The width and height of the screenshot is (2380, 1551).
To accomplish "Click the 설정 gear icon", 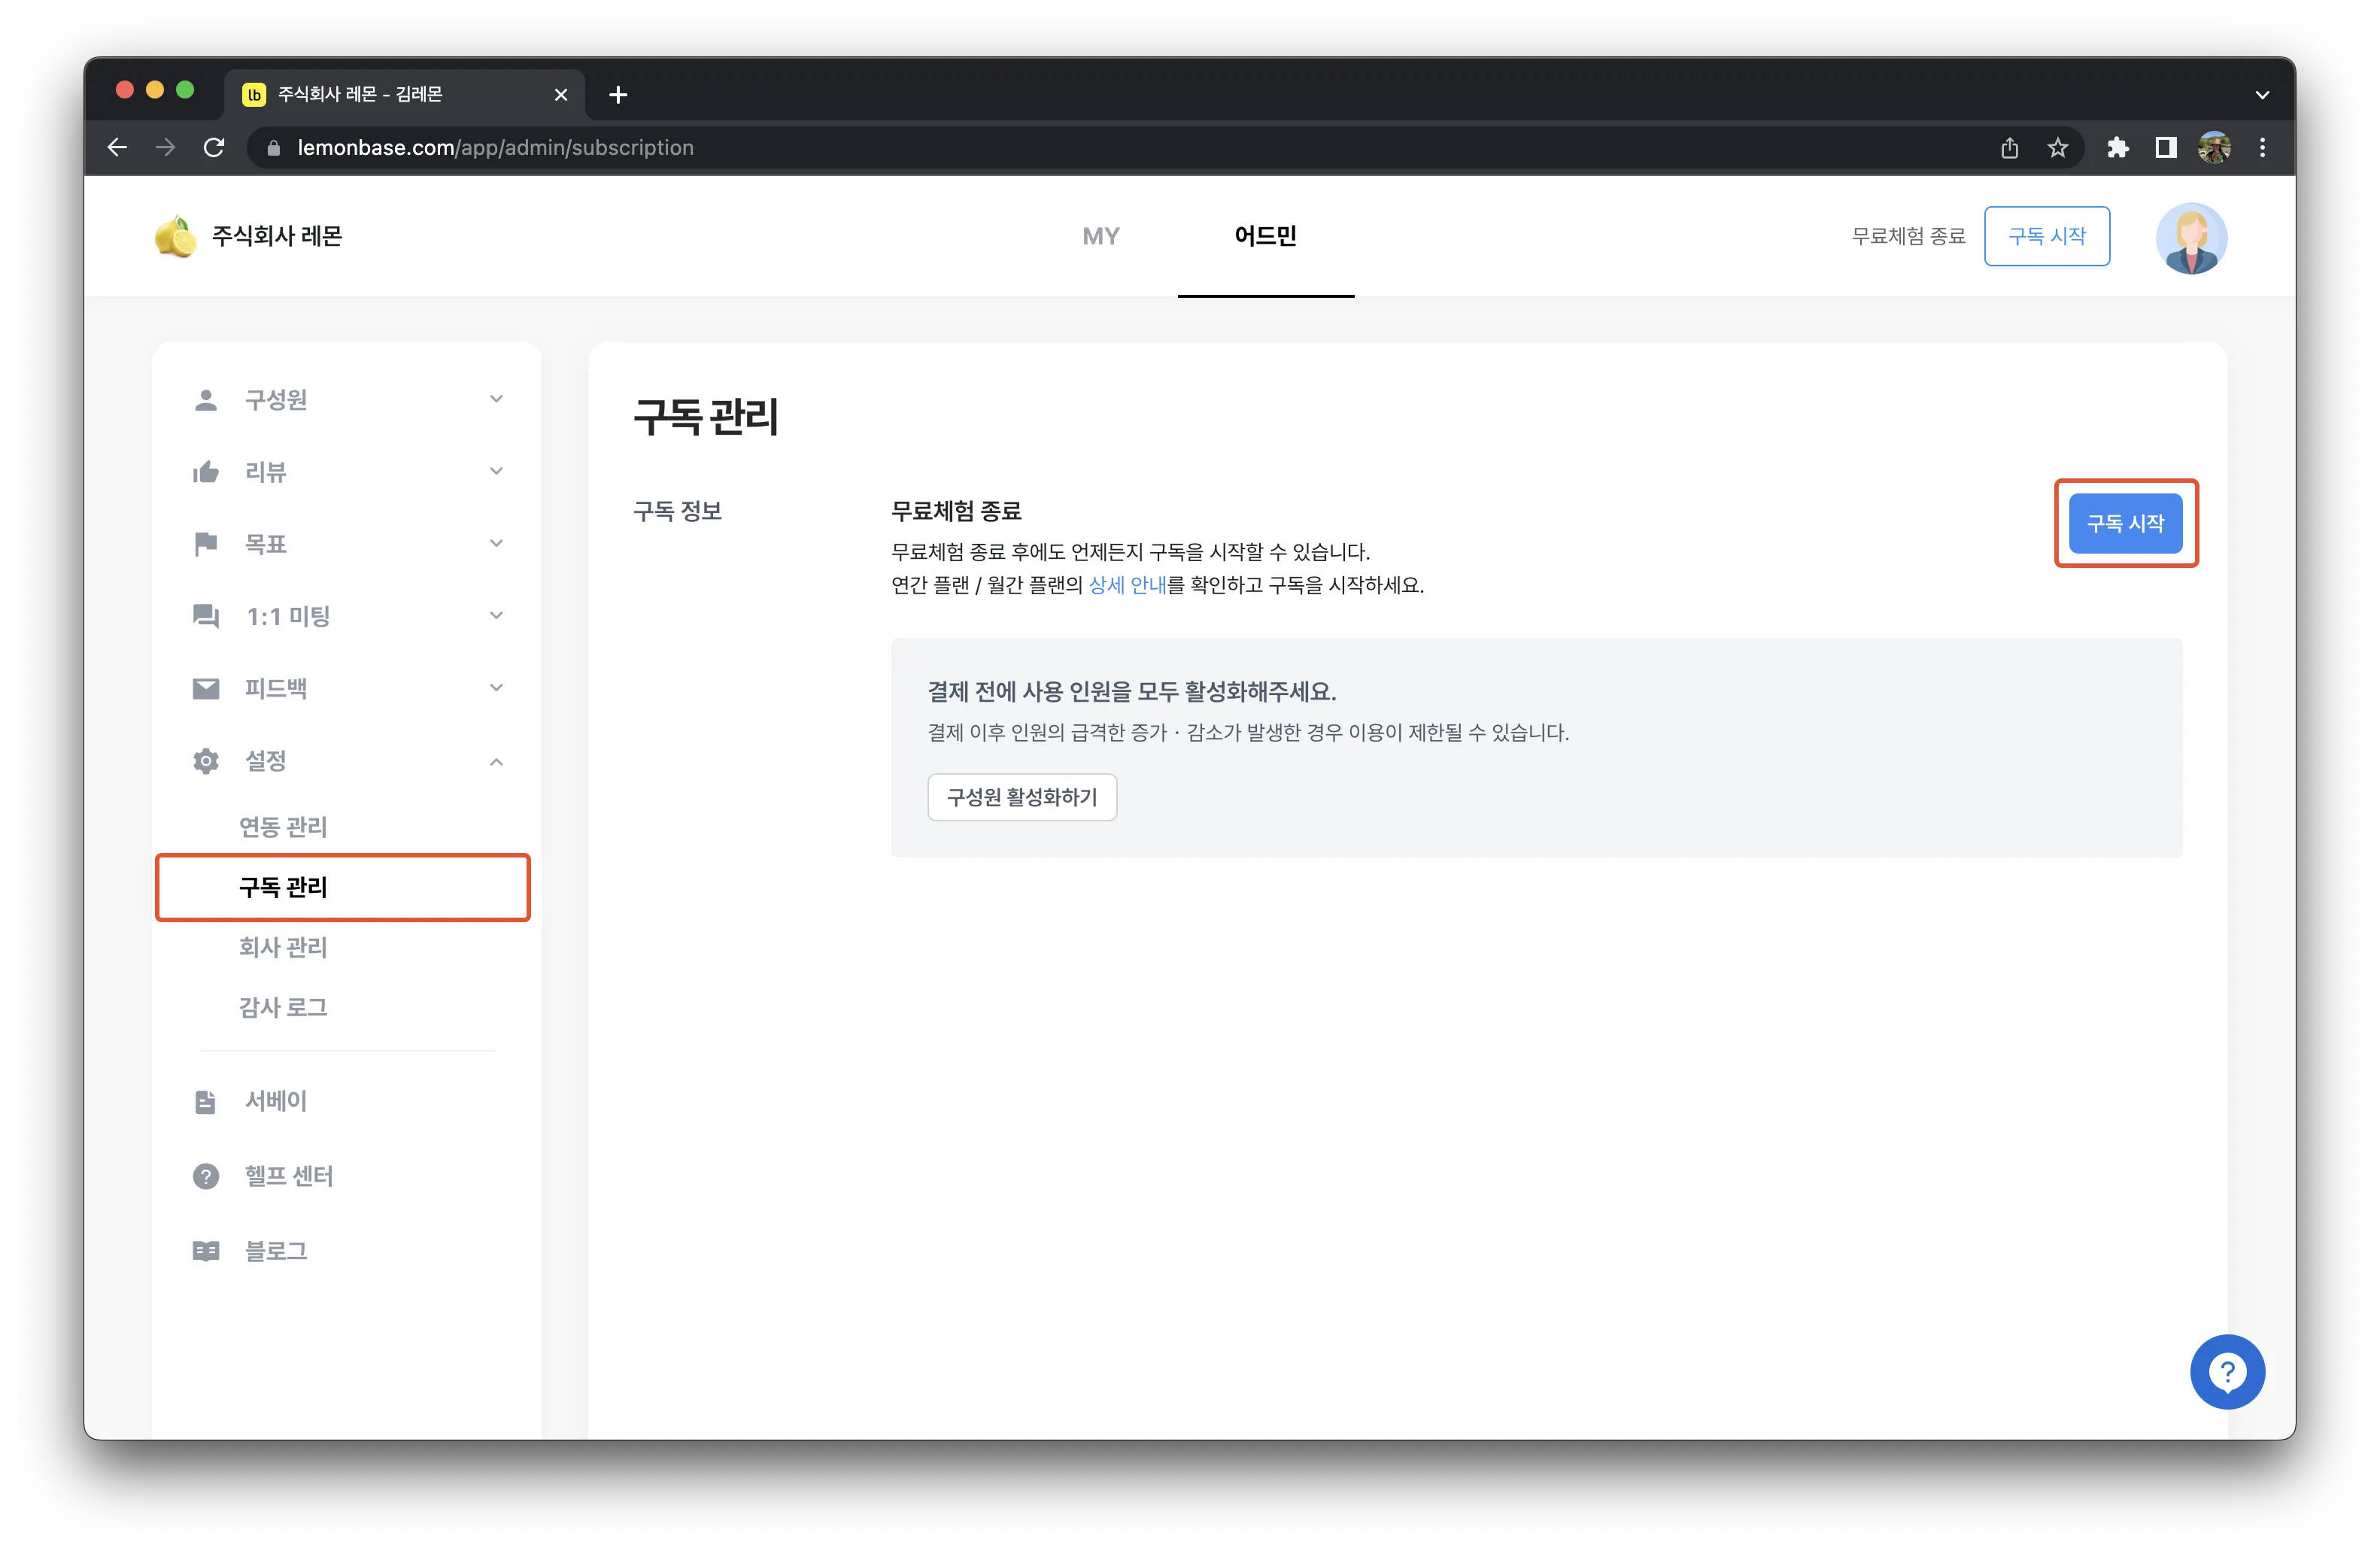I will [206, 761].
